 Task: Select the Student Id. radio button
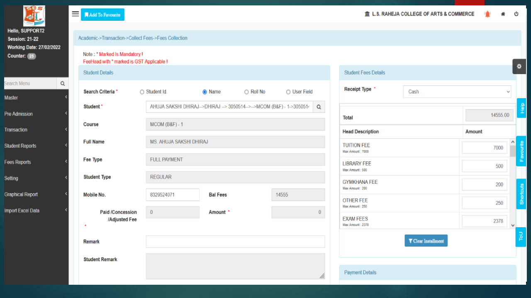coord(142,91)
